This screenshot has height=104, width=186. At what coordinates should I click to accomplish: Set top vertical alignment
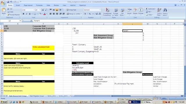51,10
